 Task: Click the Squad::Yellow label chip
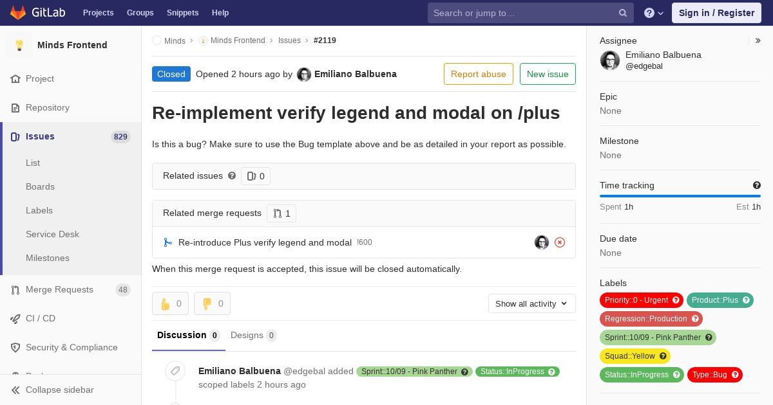(x=635, y=356)
